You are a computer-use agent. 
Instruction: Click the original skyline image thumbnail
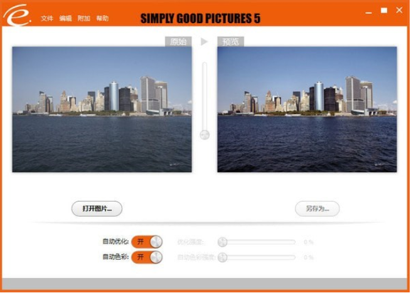[102, 110]
